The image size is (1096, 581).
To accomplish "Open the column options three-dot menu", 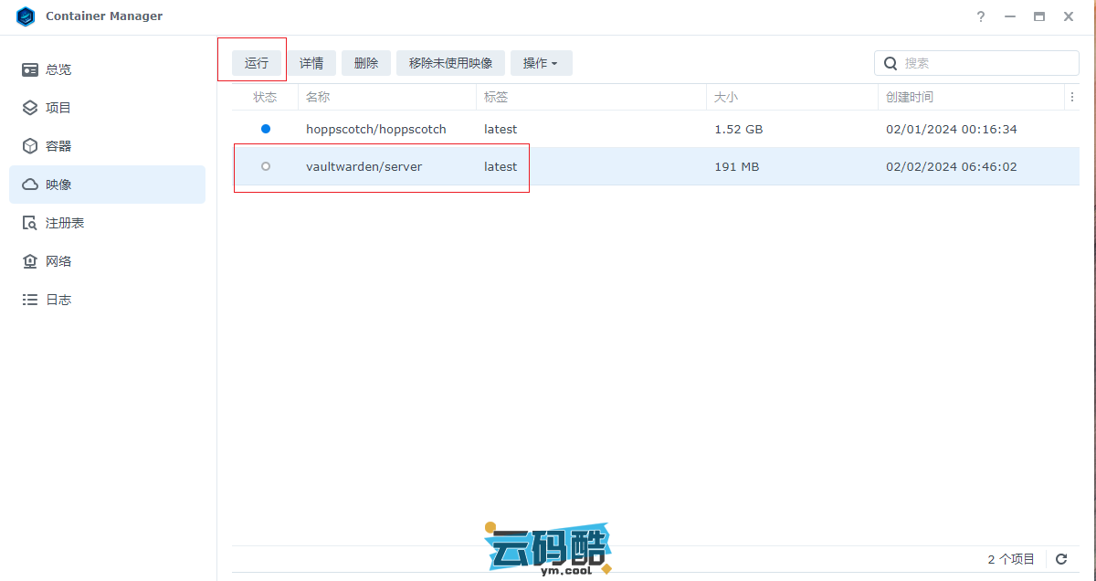I will click(x=1071, y=97).
